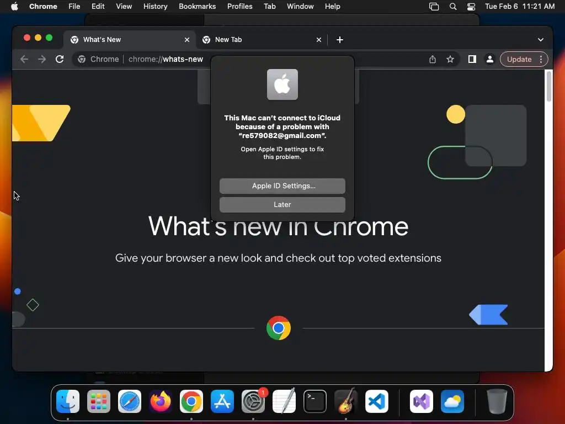Open the Apple menu
This screenshot has width=565, height=424.
tap(14, 7)
